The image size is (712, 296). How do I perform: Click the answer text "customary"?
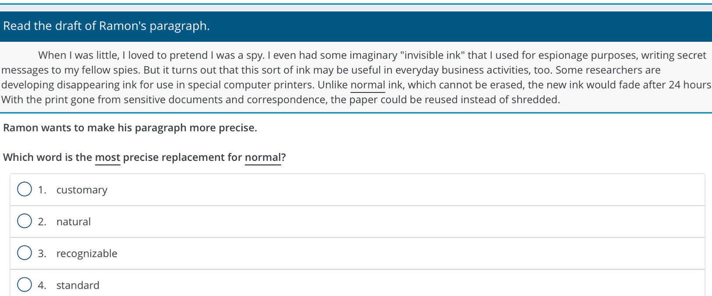[x=82, y=190]
